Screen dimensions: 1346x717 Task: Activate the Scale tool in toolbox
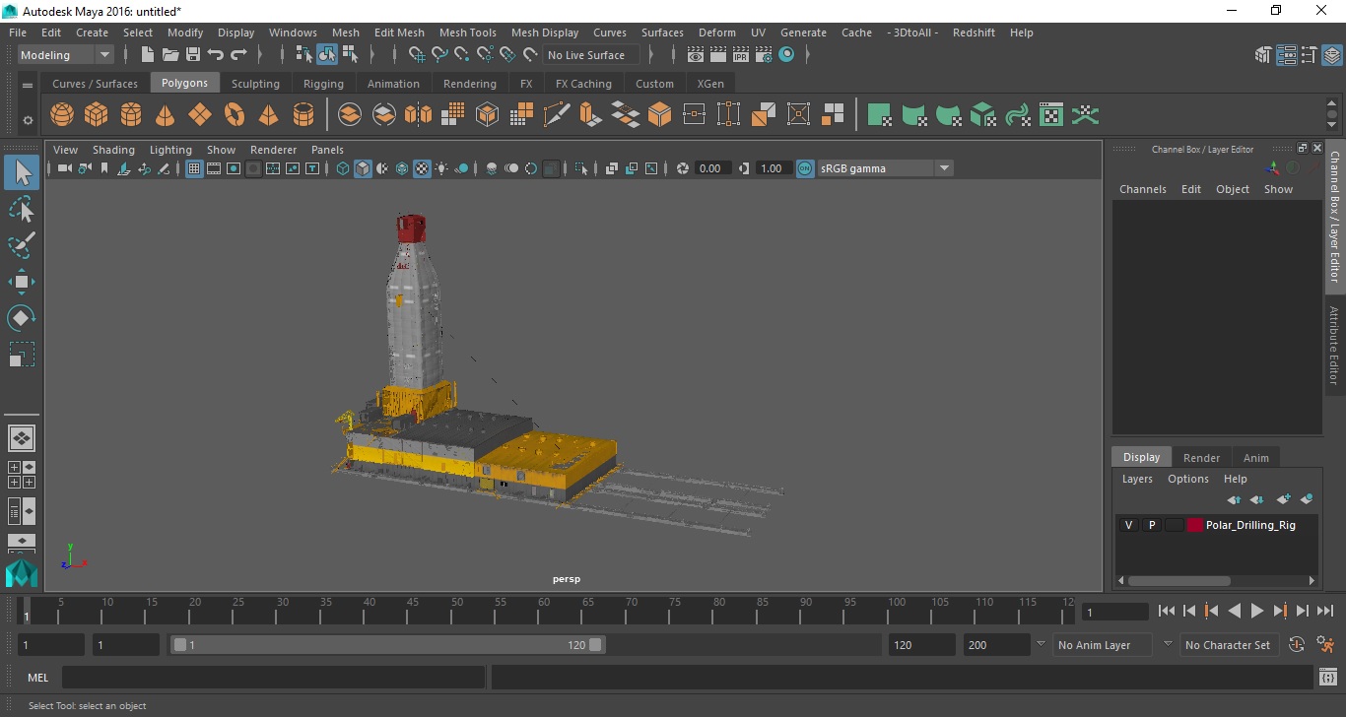point(22,354)
